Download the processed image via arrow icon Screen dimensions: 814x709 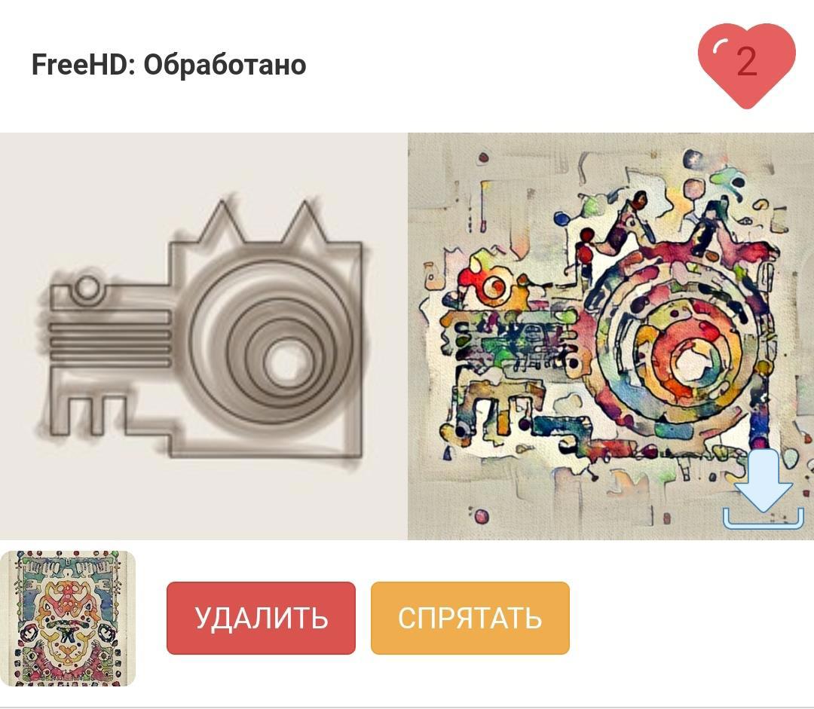763,489
